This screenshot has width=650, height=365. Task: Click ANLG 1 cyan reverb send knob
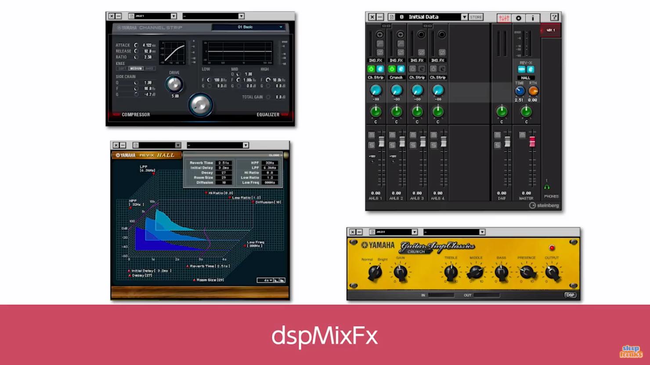coord(376,90)
